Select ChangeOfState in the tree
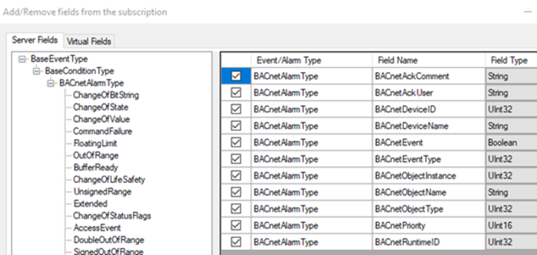Viewport: 537px width, 255px height. [x=101, y=107]
